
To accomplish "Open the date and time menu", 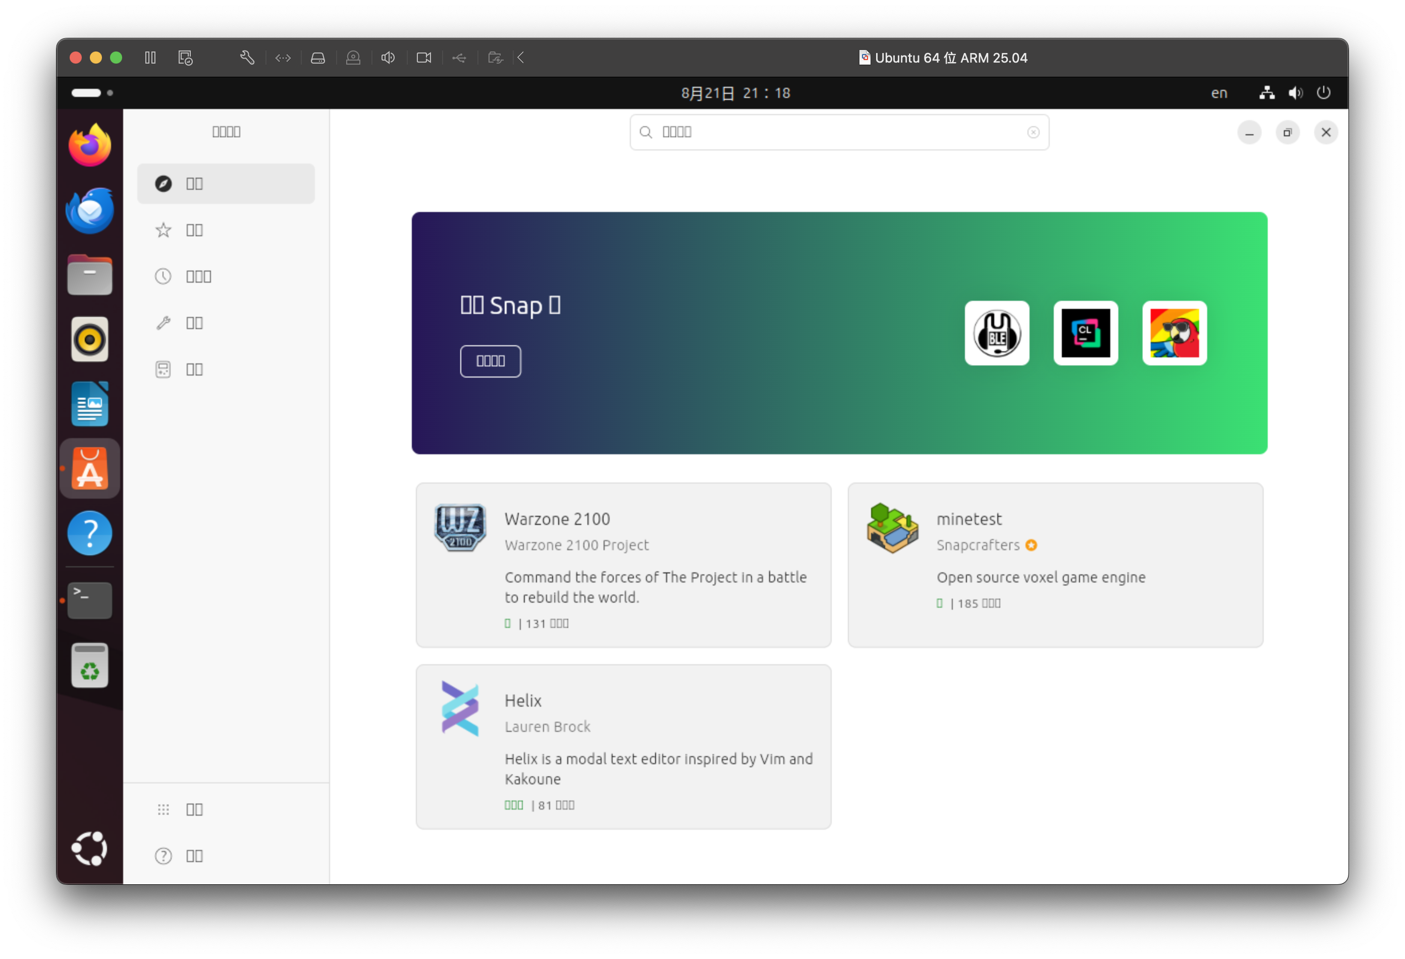I will [736, 92].
